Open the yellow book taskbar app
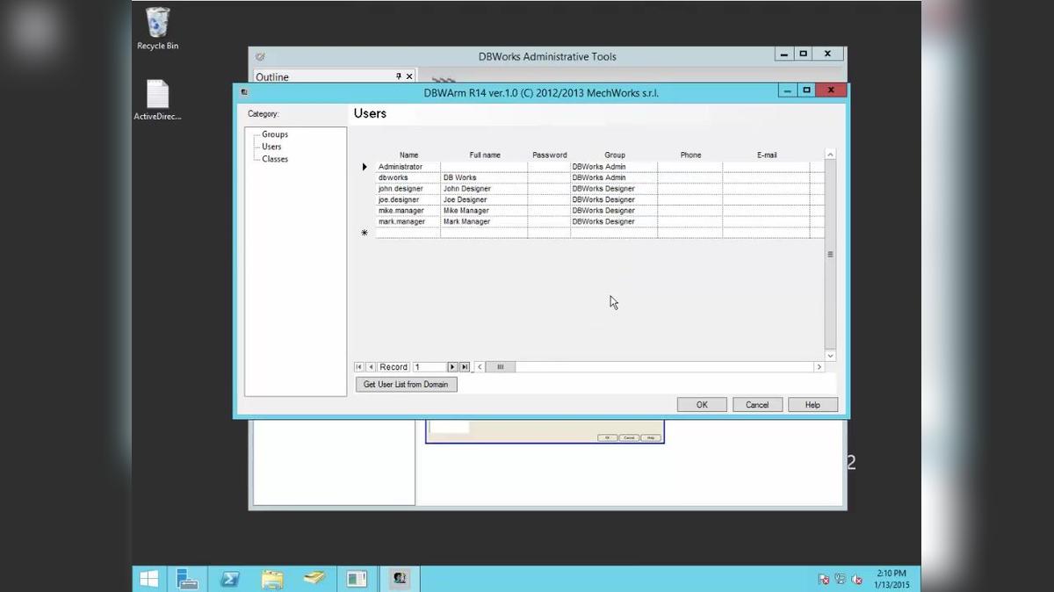Viewport: 1054px width, 592px height. click(x=314, y=579)
